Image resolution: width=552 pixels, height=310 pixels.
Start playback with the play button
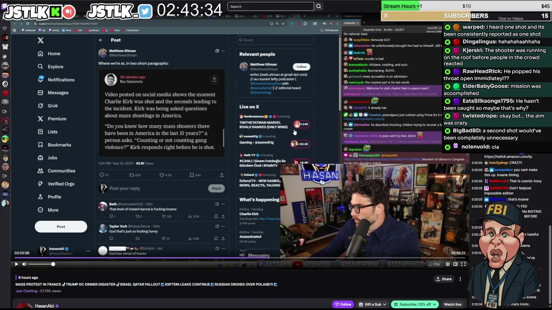pyautogui.click(x=16, y=264)
